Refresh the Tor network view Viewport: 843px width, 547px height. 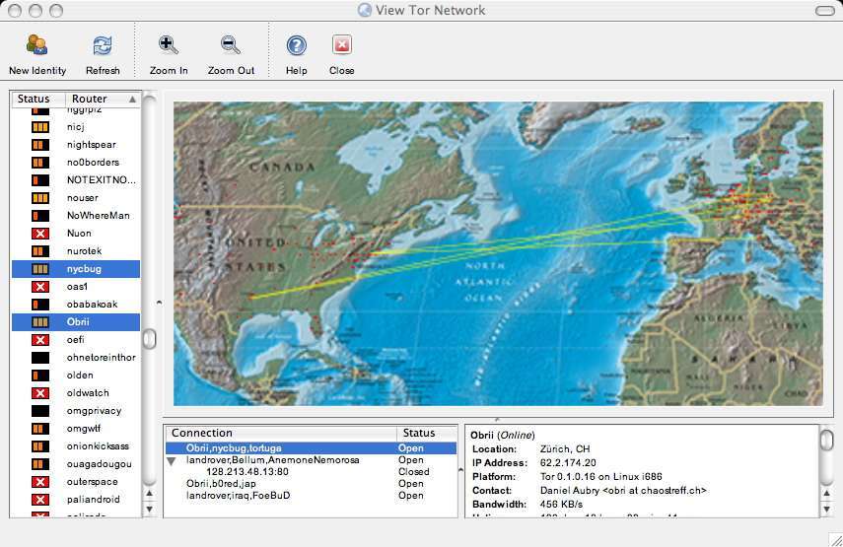pos(103,45)
